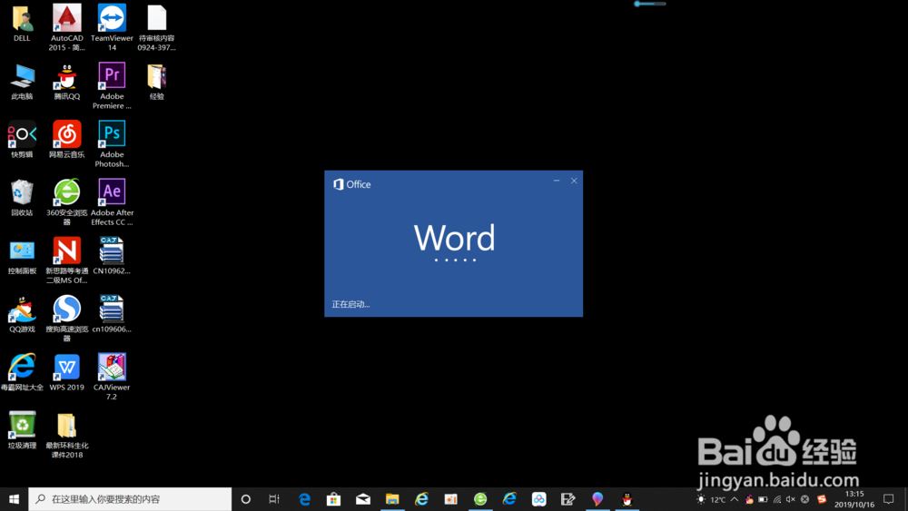The width and height of the screenshot is (908, 511).
Task: Open CAJViewer 7.2 shortcut
Action: pos(112,376)
